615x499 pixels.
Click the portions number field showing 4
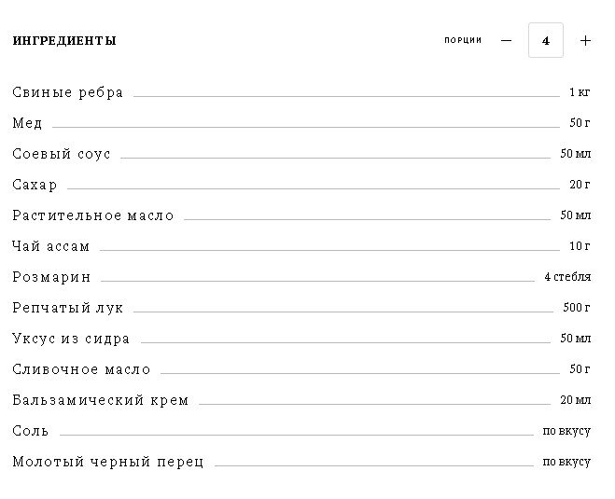tap(546, 40)
